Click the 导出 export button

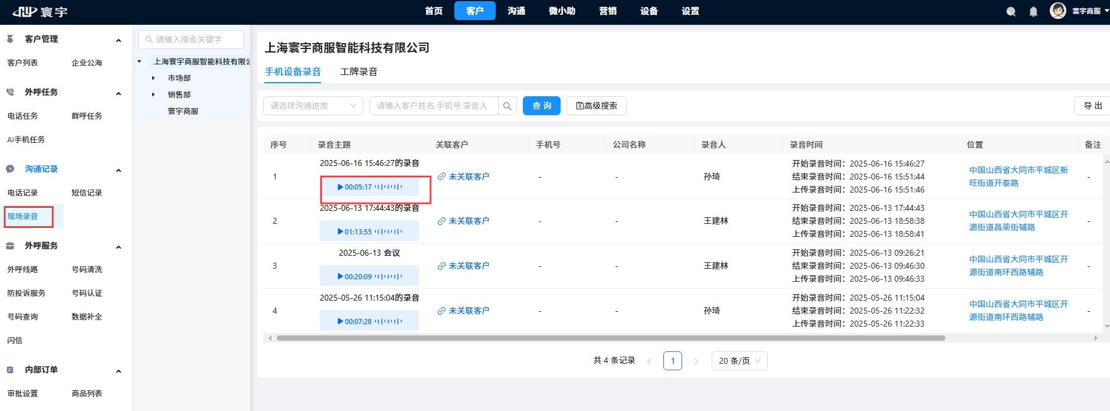(x=1092, y=106)
